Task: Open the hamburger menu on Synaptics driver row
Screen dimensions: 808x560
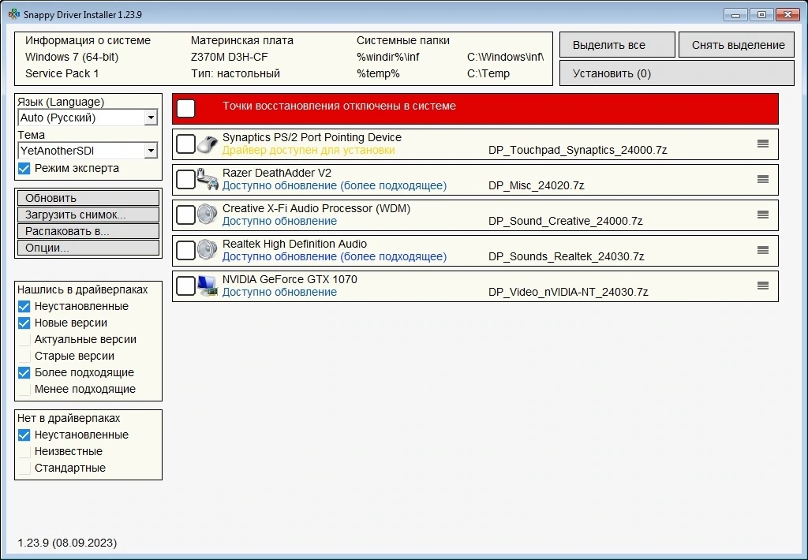Action: point(763,144)
